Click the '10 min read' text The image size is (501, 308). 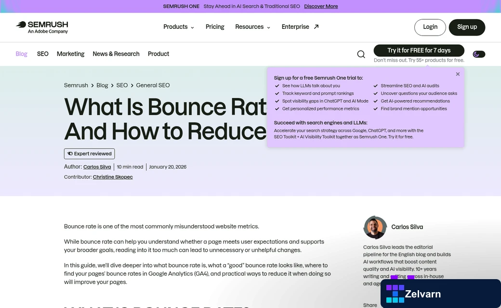coord(130,167)
